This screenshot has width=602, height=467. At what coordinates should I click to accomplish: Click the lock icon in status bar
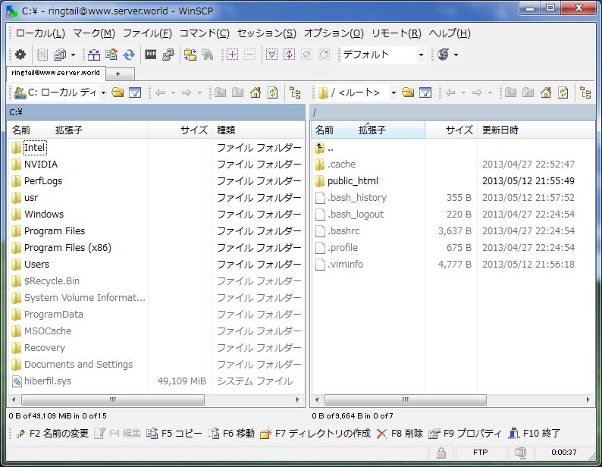pos(441,453)
